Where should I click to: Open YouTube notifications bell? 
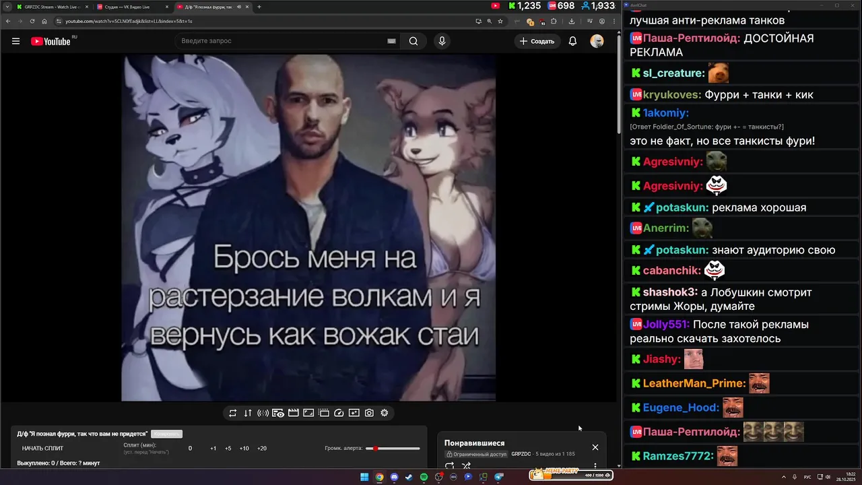click(572, 41)
